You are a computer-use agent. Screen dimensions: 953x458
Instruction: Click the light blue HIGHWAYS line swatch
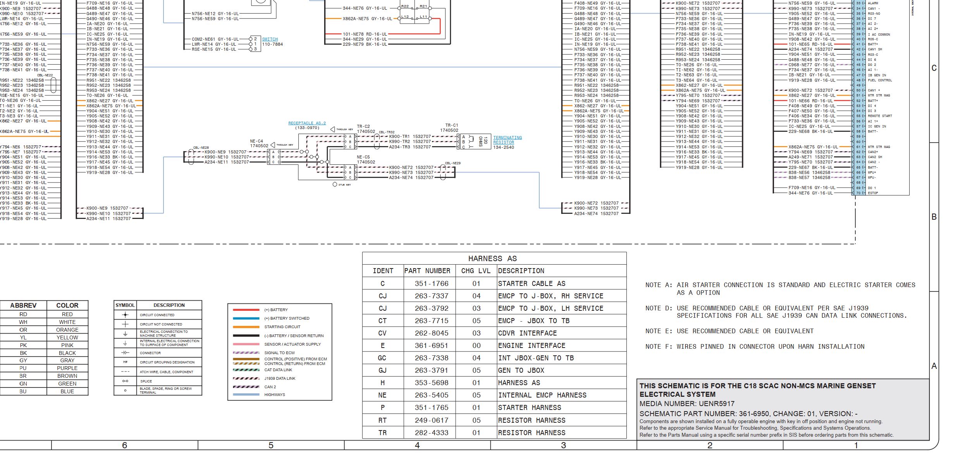coord(246,395)
